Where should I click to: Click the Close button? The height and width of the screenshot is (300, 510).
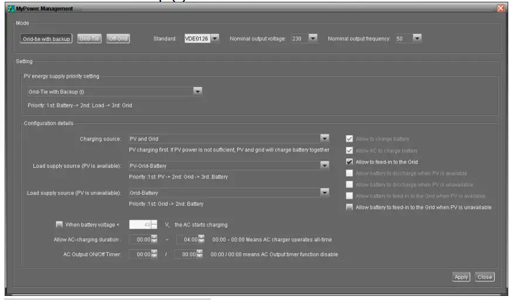coord(485,277)
